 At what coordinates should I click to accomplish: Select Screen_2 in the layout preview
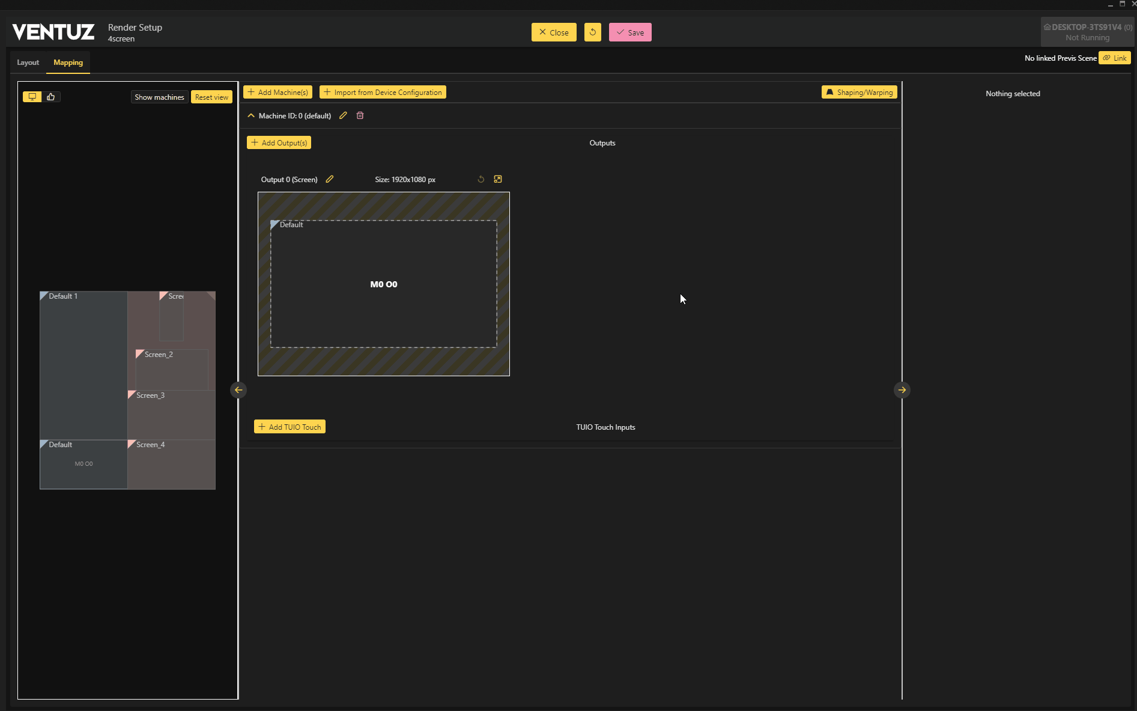(x=171, y=370)
